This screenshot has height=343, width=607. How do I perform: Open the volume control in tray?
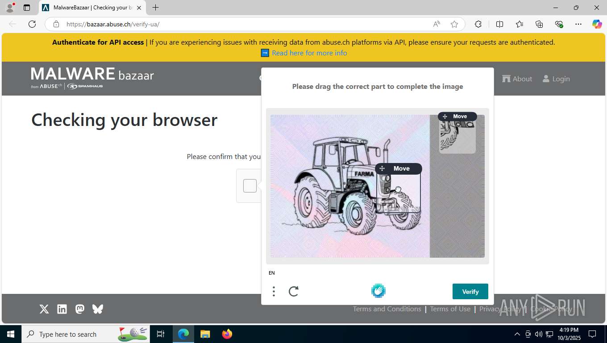[538, 334]
